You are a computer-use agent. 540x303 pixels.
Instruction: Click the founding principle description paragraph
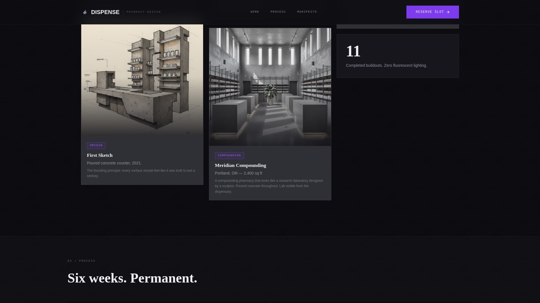(x=142, y=173)
